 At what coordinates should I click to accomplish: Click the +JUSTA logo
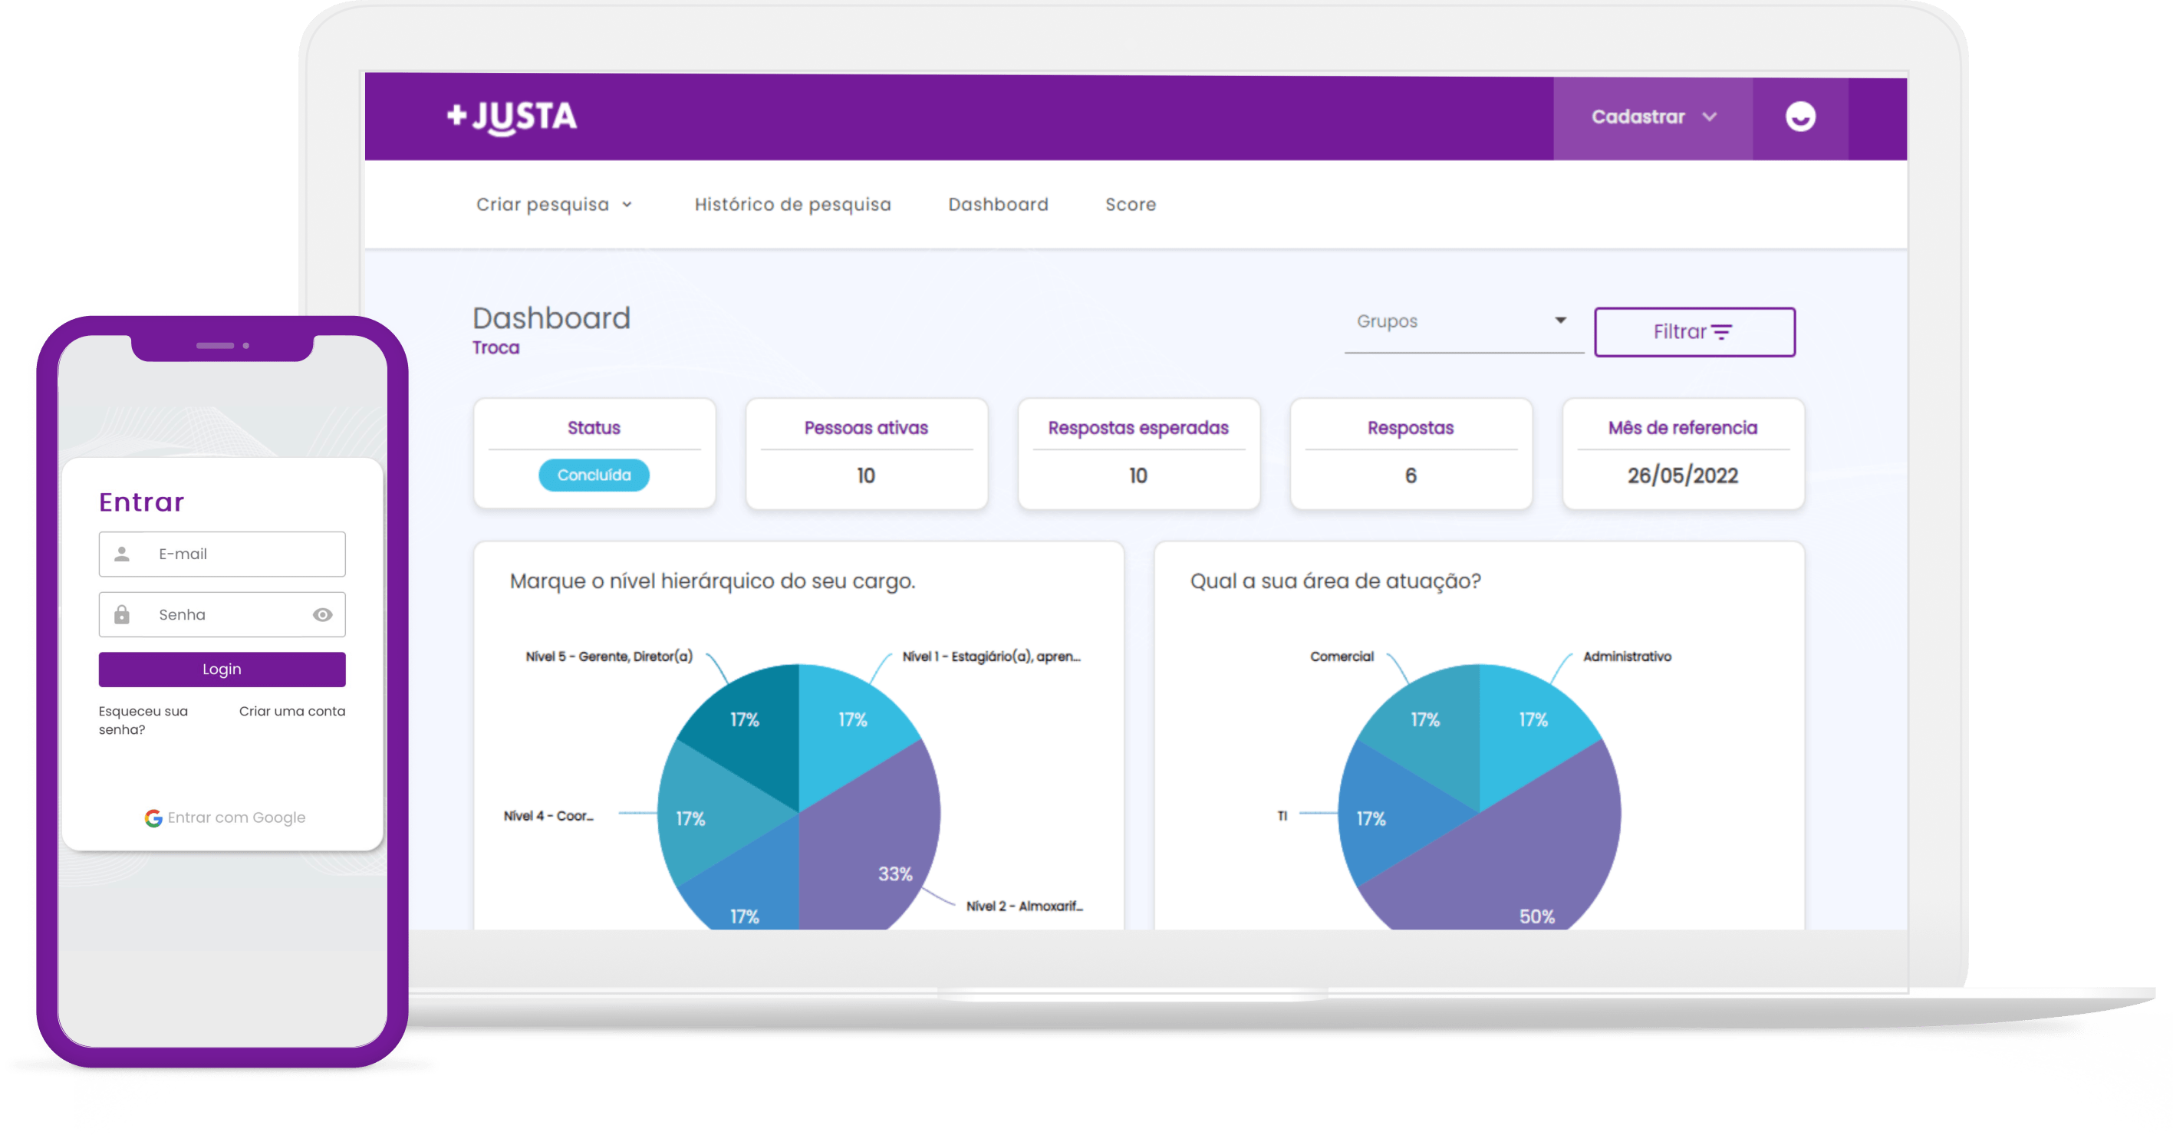coord(511,117)
